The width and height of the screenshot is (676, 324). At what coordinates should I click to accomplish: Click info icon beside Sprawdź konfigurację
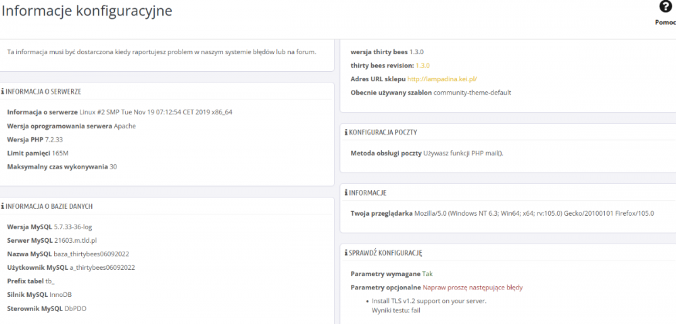346,252
